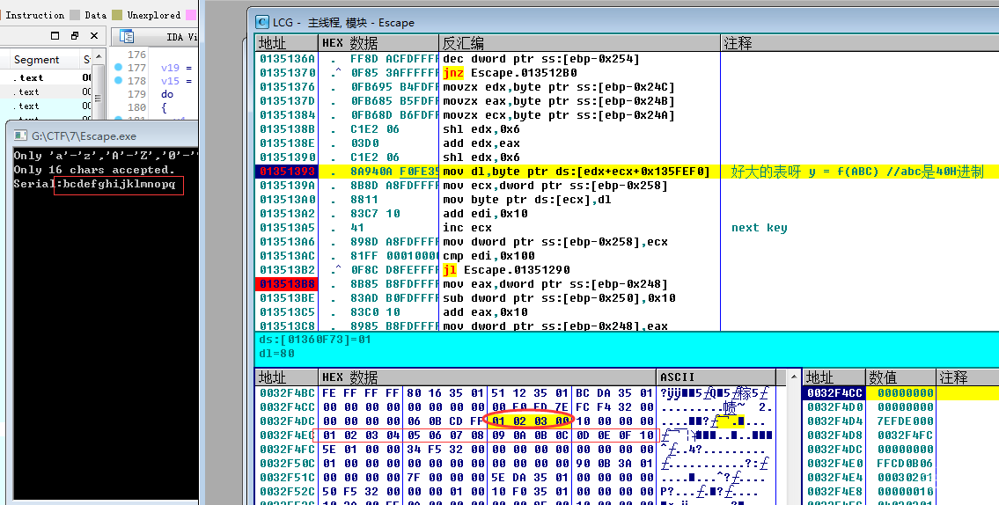Select dump row address 0032F52C
The image size is (999, 505).
pyautogui.click(x=287, y=492)
